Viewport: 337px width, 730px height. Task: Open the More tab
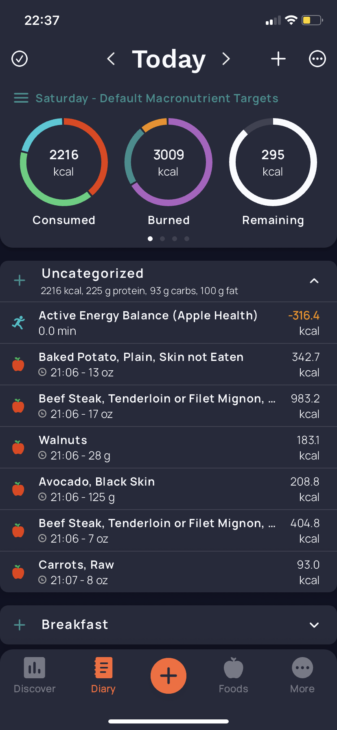(x=302, y=675)
